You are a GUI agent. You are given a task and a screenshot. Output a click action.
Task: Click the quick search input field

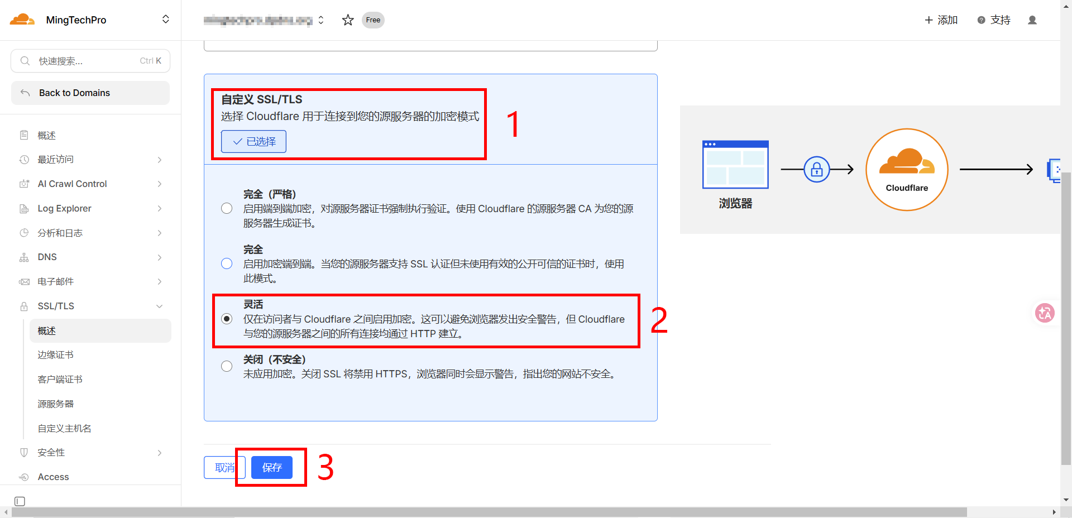click(x=90, y=61)
